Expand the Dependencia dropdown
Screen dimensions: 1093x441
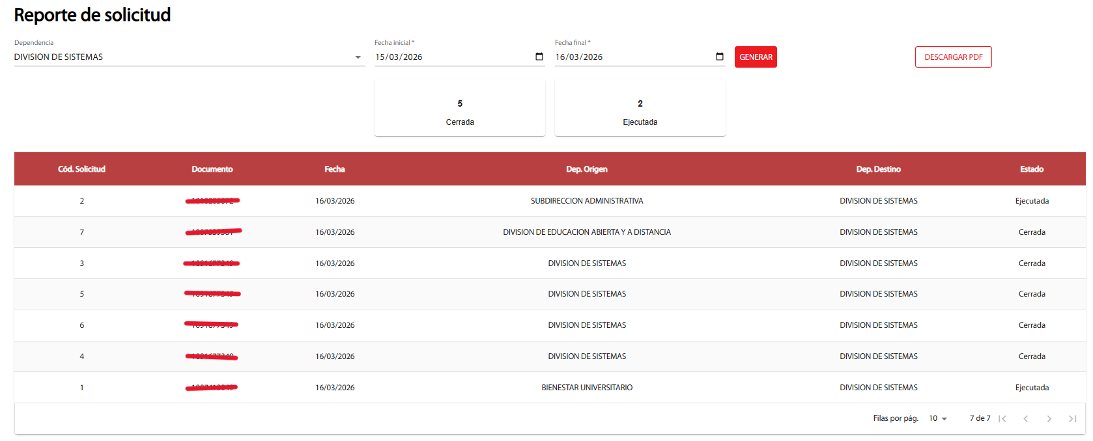[358, 57]
